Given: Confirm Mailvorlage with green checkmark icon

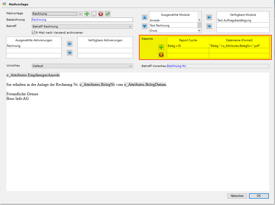Looking at the screenshot, I should coord(108,14).
